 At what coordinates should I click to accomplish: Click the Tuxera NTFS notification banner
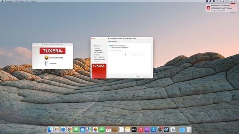click(x=221, y=8)
